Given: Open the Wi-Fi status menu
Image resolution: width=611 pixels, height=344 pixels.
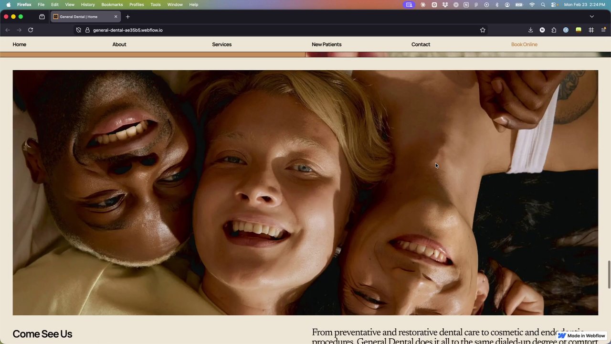Looking at the screenshot, I should [x=532, y=4].
